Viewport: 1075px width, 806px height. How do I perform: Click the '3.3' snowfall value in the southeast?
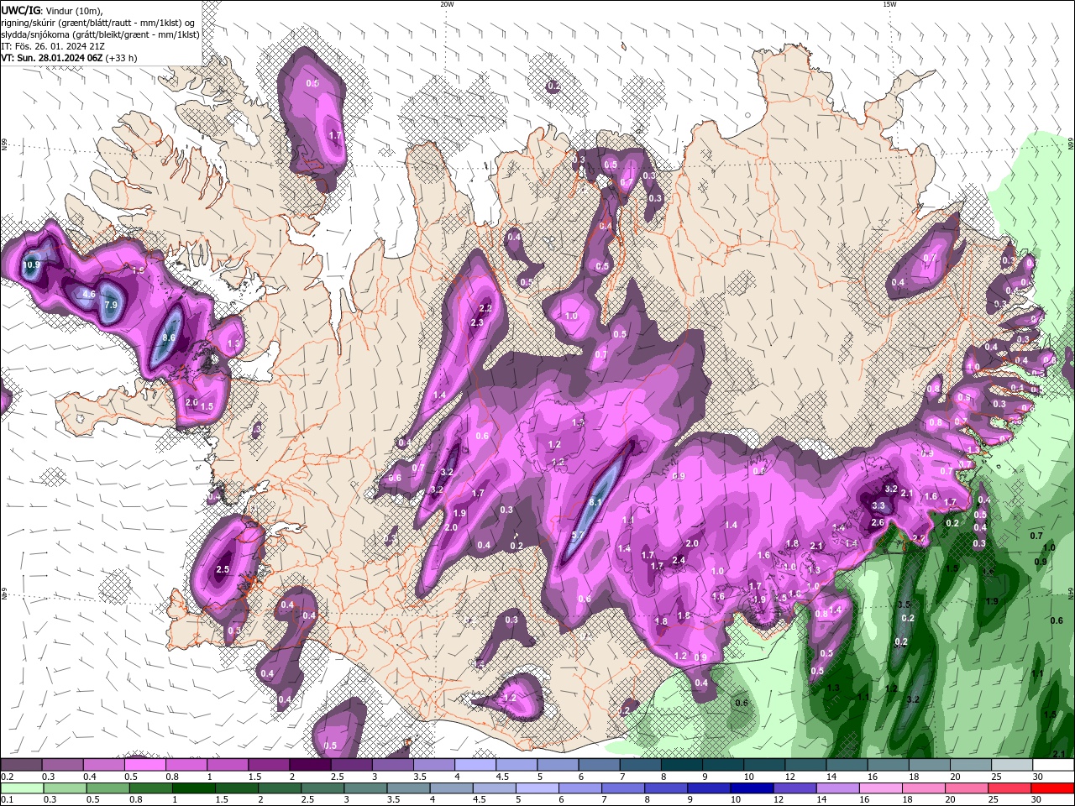click(x=878, y=505)
